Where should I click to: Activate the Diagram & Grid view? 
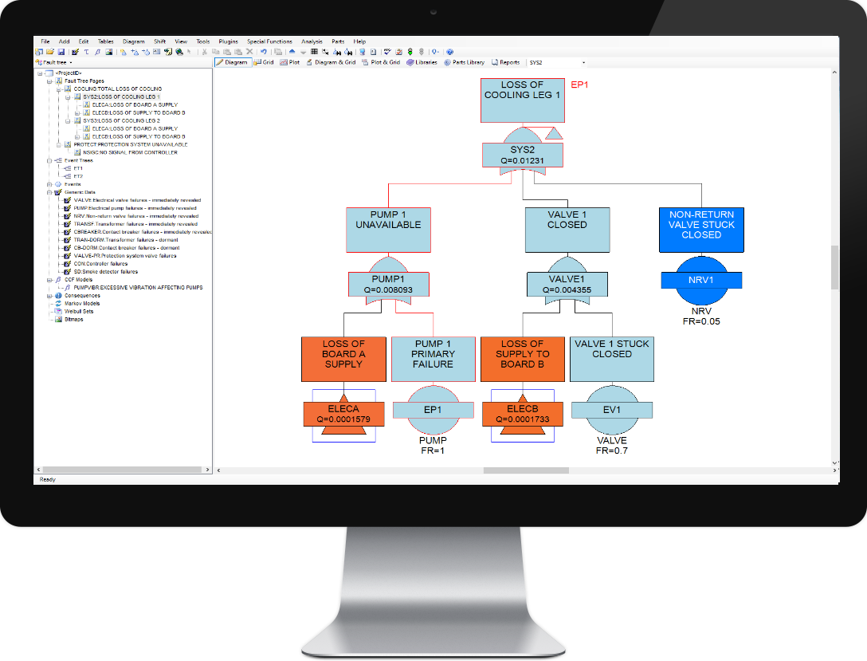[331, 62]
